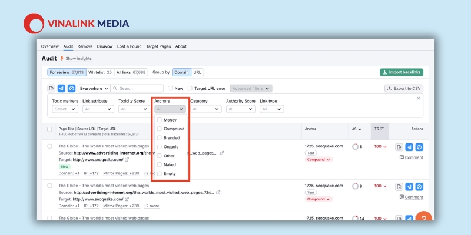Expand first row toxicity score 100

point(380,146)
